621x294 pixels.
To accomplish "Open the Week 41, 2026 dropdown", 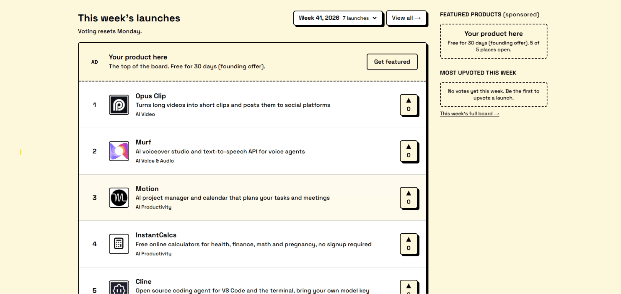I will click(338, 18).
